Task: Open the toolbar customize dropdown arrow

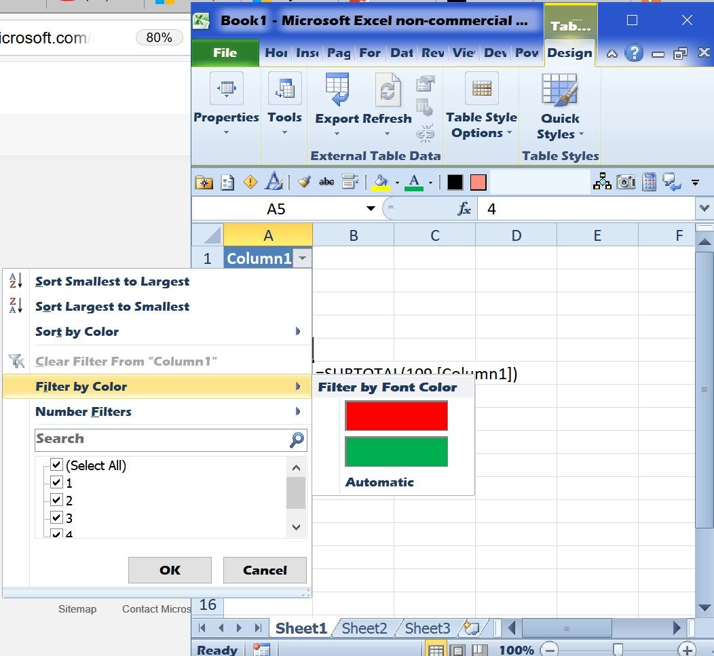Action: (x=695, y=182)
